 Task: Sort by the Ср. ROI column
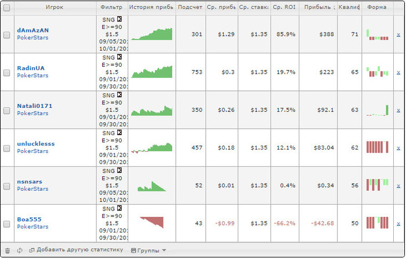[x=284, y=8]
